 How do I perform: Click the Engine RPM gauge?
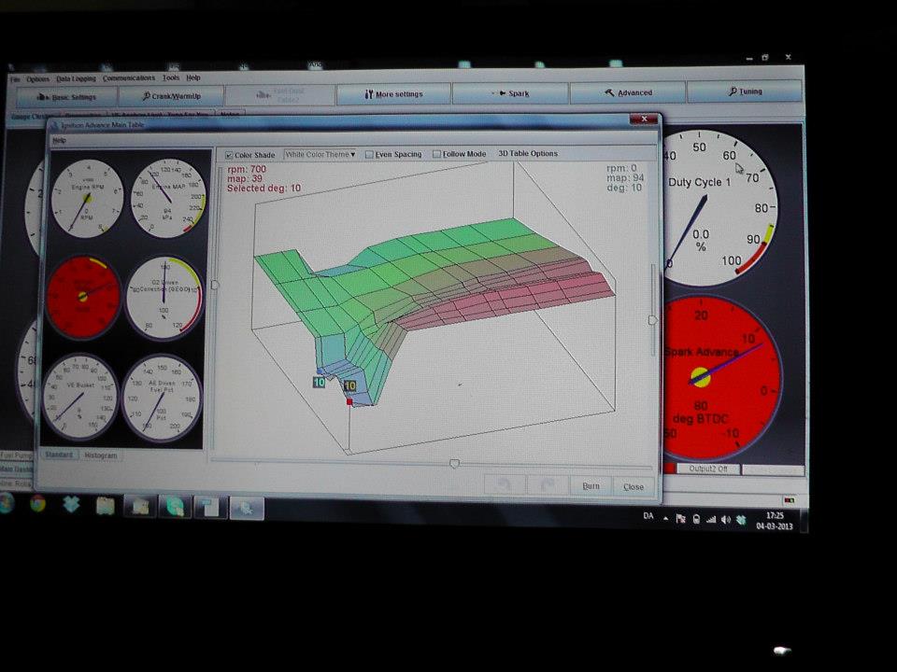tap(87, 198)
